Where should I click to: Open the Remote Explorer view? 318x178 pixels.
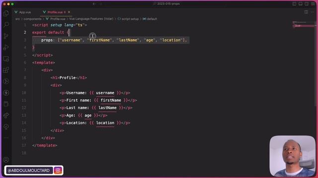6,59
